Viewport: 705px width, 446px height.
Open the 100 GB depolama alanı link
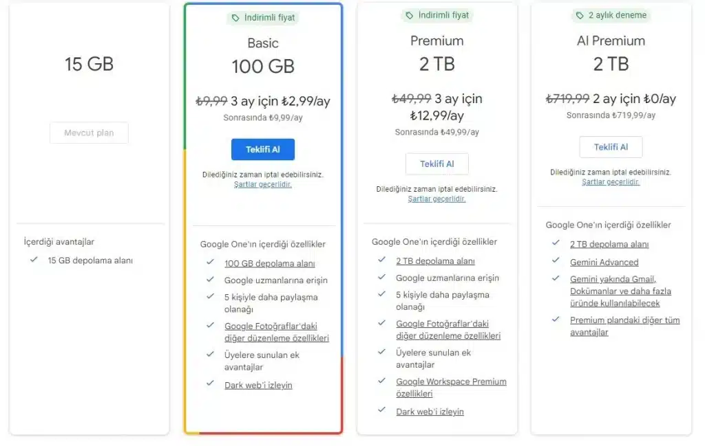pos(270,263)
